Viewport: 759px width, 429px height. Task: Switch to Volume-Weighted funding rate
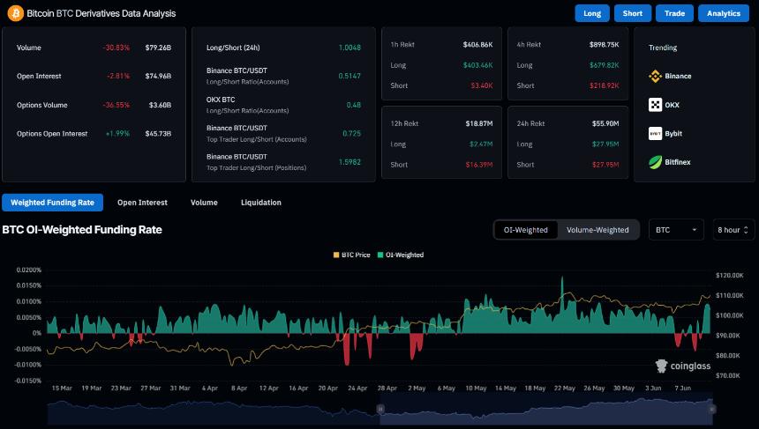[597, 230]
